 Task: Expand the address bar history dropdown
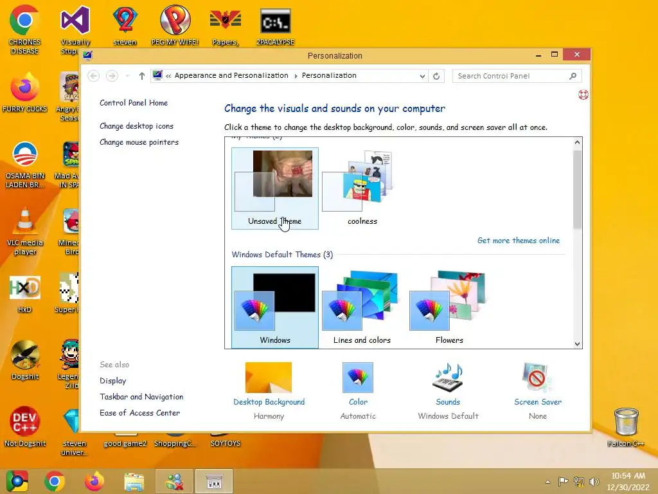422,76
